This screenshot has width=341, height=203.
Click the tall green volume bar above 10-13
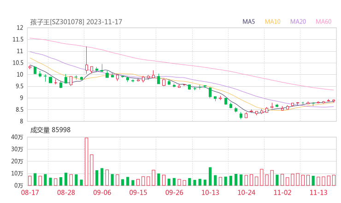(210, 176)
